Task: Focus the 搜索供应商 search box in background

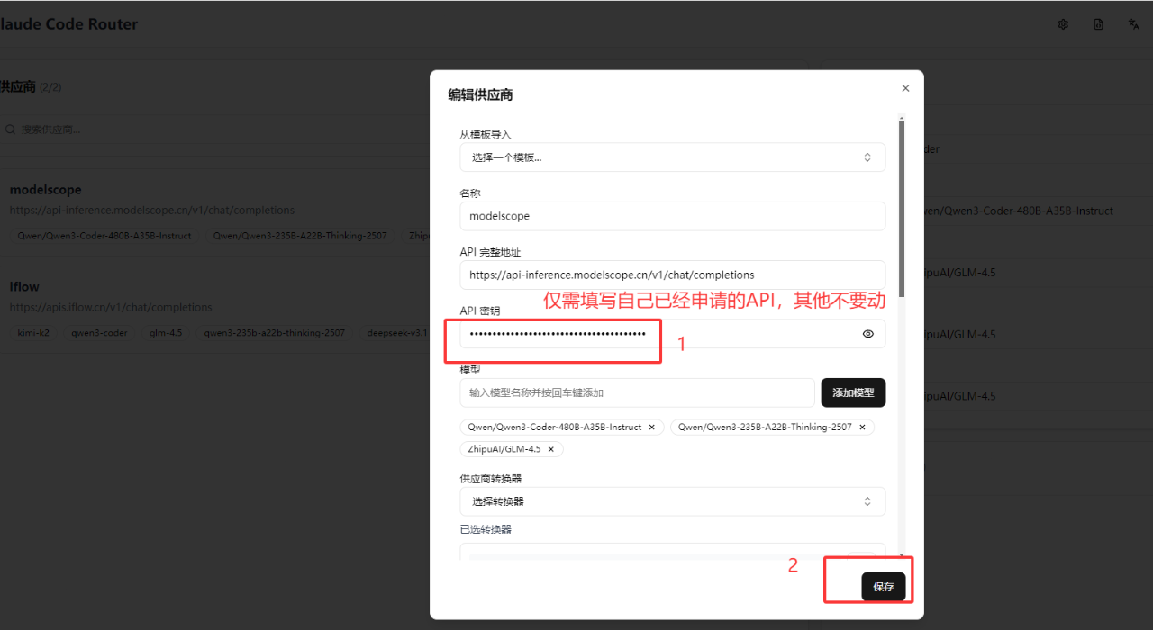Action: pos(216,130)
